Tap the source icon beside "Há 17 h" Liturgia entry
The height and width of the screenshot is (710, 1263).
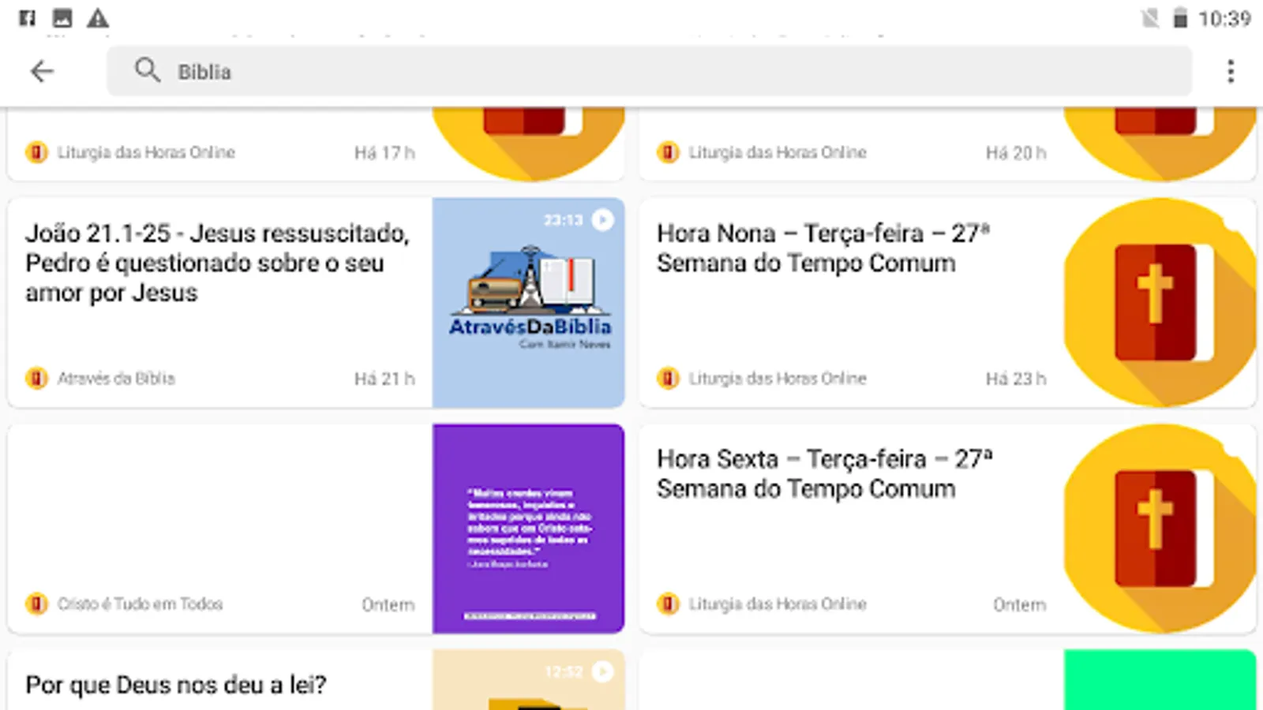tap(36, 152)
